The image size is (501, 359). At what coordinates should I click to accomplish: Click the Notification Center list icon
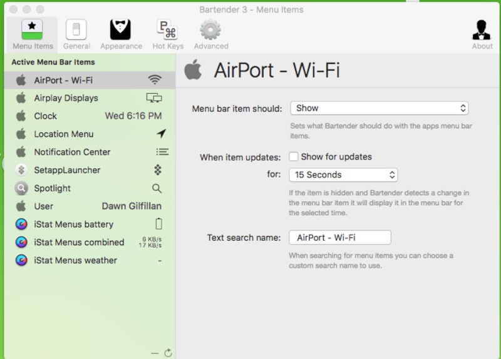[162, 152]
